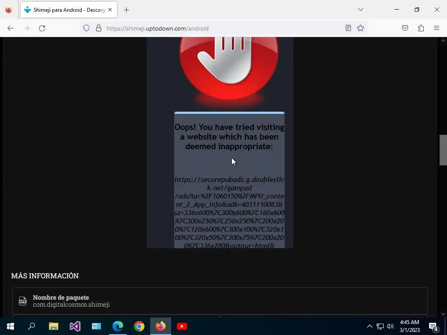447x335 pixels.
Task: Click the disabled forward navigation arrow
Action: tap(26, 28)
